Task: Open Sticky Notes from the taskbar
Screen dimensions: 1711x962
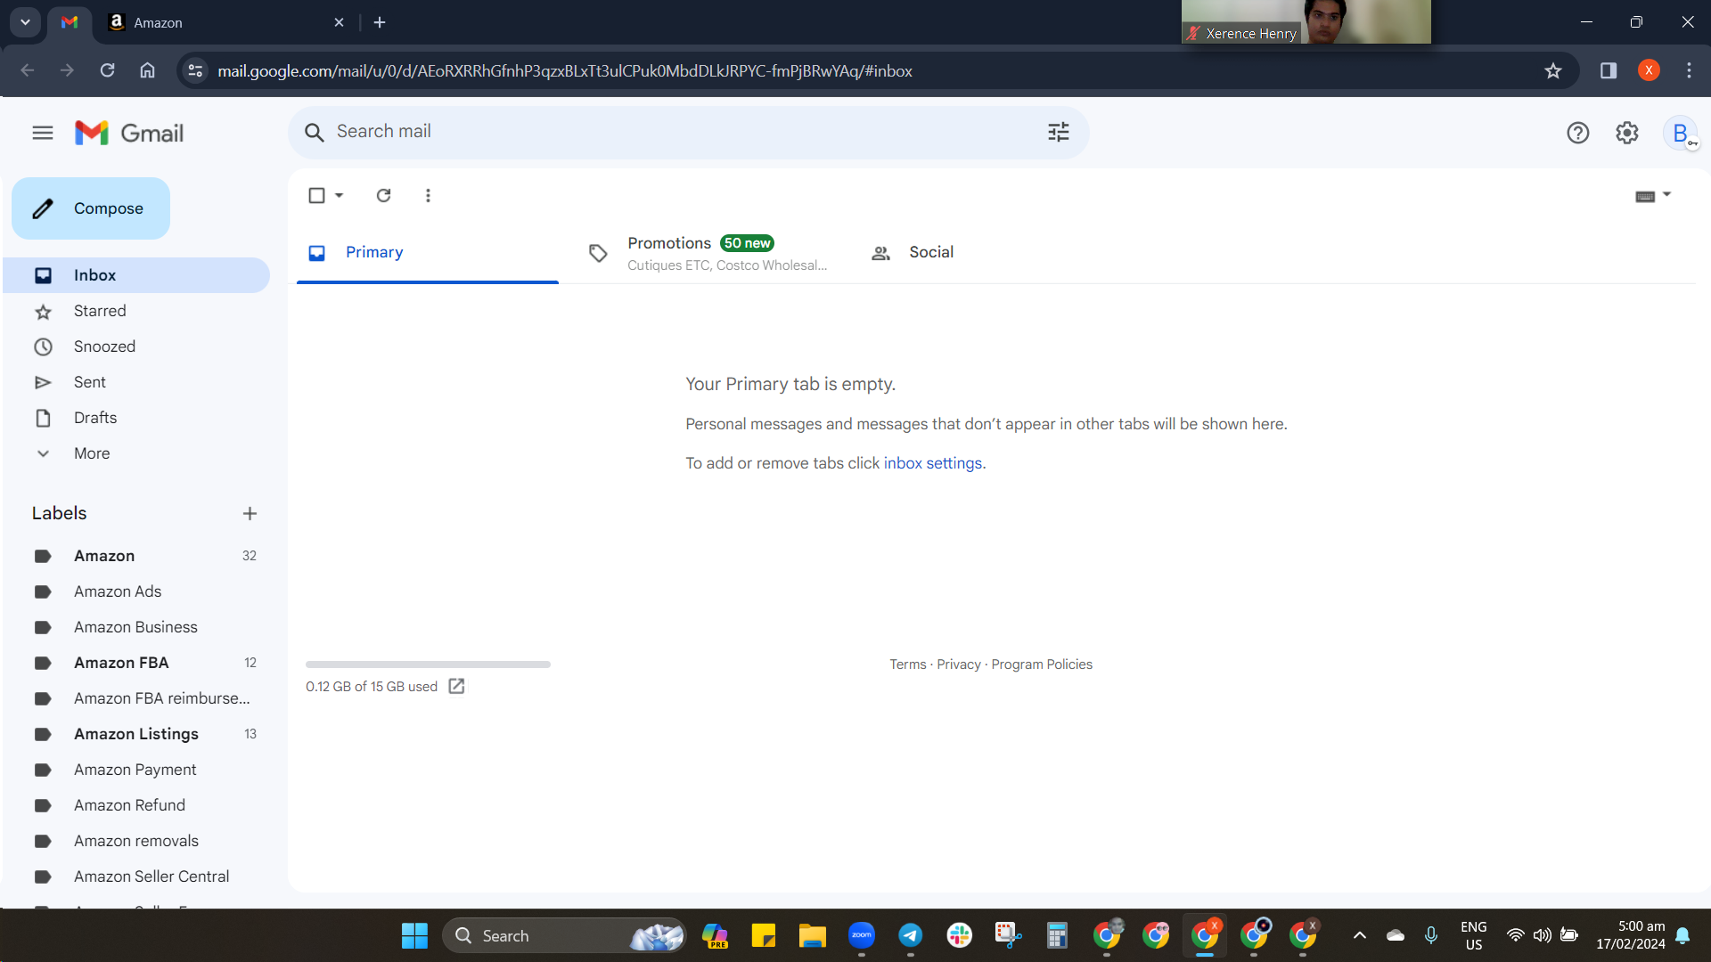Action: [x=763, y=935]
